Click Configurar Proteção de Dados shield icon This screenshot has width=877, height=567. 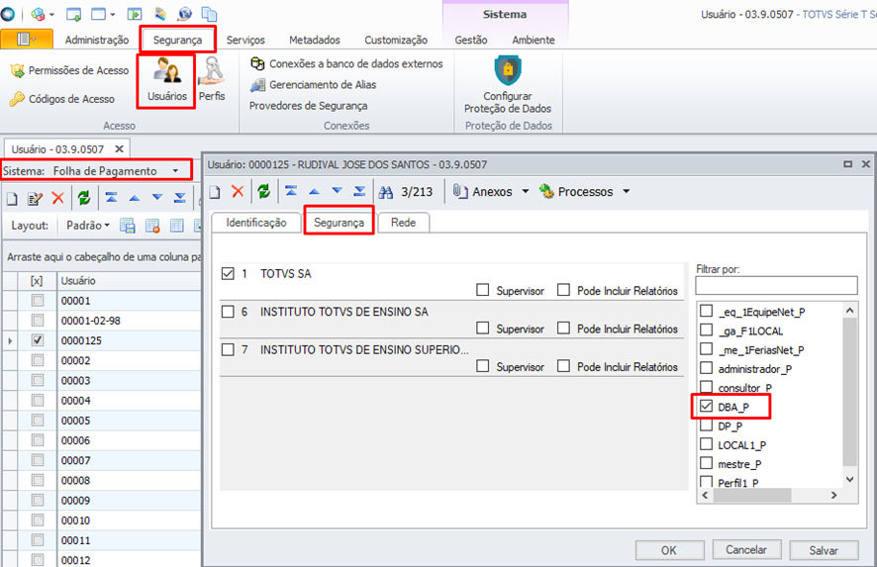tap(508, 70)
